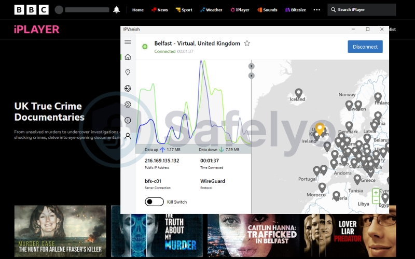Click the bfs-c01 server connection text
The width and height of the screenshot is (415, 259).
(x=153, y=181)
